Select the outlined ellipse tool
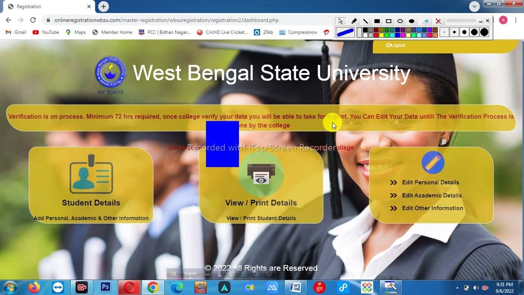 pyautogui.click(x=400, y=21)
